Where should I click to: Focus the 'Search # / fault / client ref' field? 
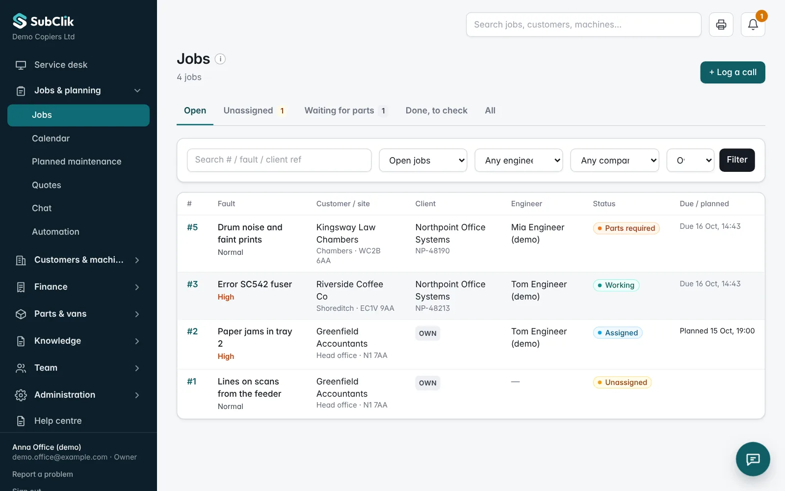click(x=279, y=160)
